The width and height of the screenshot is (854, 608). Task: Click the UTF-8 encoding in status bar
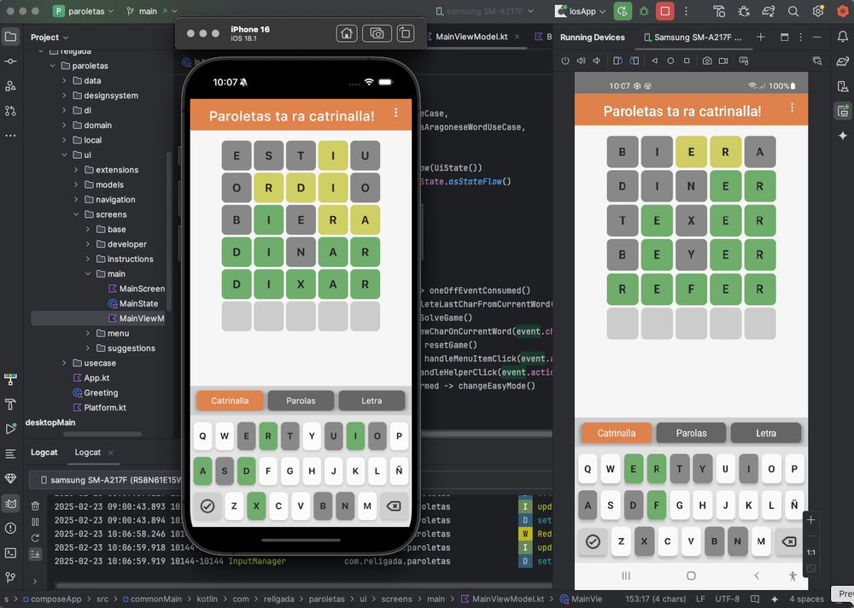coord(728,599)
